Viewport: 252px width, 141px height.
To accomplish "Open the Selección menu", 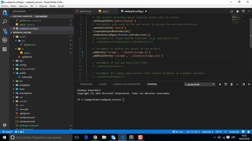I will pyautogui.click(x=23, y=6).
